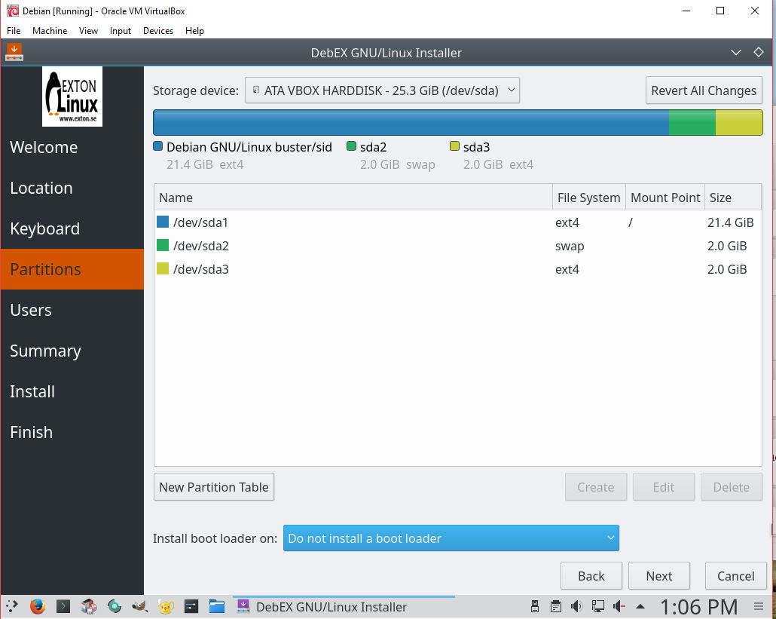Click the yellow sda3 segment in partition bar
Viewport: 776px width, 619px height.
tap(739, 122)
